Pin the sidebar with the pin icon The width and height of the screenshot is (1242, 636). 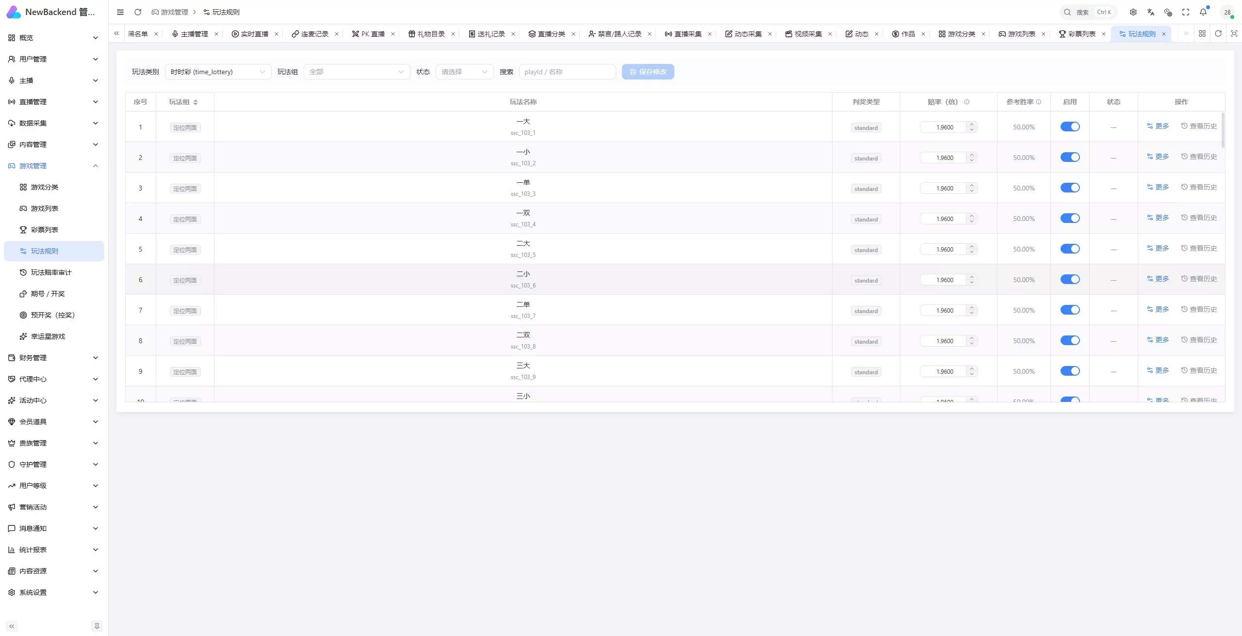click(x=97, y=626)
